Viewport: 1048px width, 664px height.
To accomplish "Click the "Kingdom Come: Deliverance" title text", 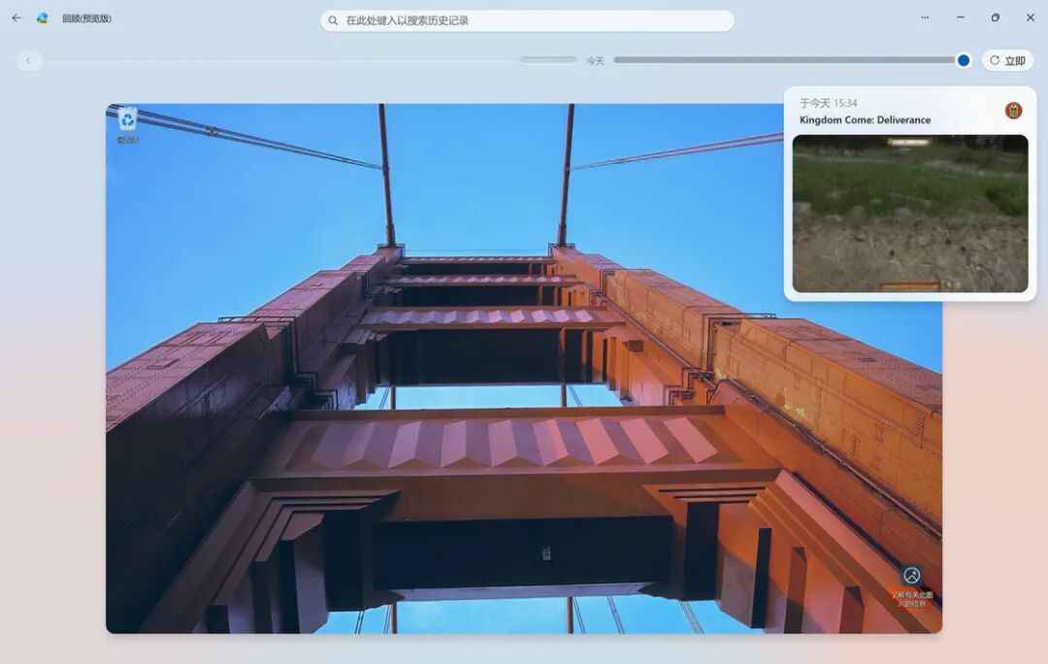I will click(x=865, y=120).
